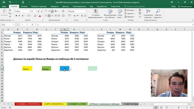
Task: Select the yellow cell containing Пекин
Action: [27, 69]
